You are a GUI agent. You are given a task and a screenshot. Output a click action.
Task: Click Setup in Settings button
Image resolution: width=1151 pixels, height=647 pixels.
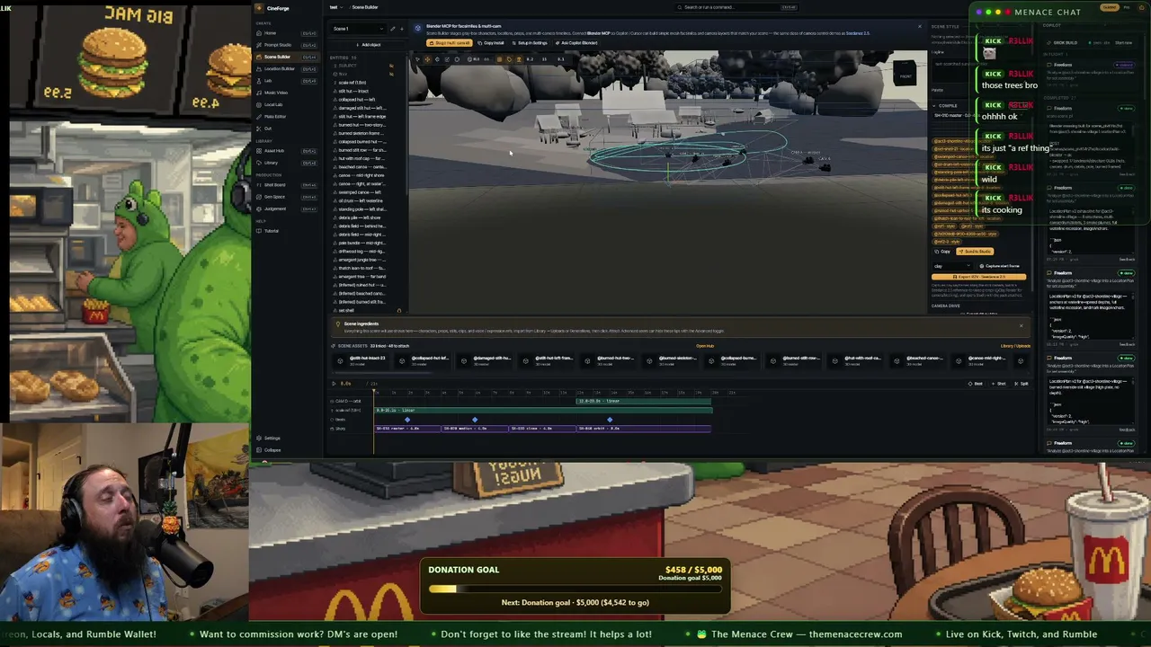pyautogui.click(x=530, y=43)
